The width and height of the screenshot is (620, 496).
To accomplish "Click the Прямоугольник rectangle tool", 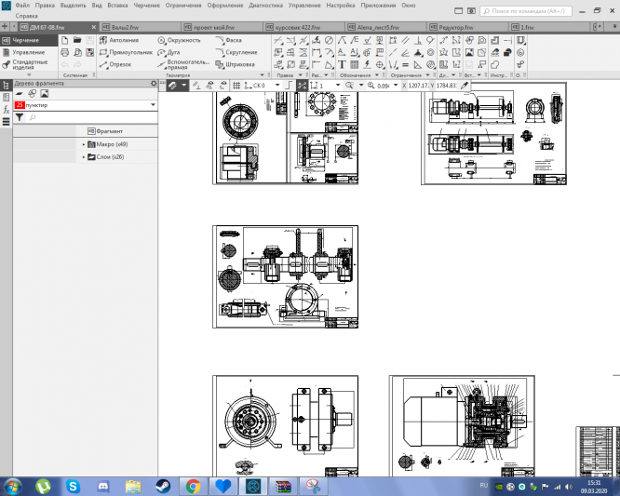I will coord(128,53).
